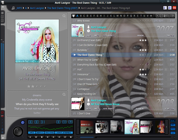The width and height of the screenshot is (178, 140).
Task: Open the second Google icon in header
Action: (x=169, y=8)
